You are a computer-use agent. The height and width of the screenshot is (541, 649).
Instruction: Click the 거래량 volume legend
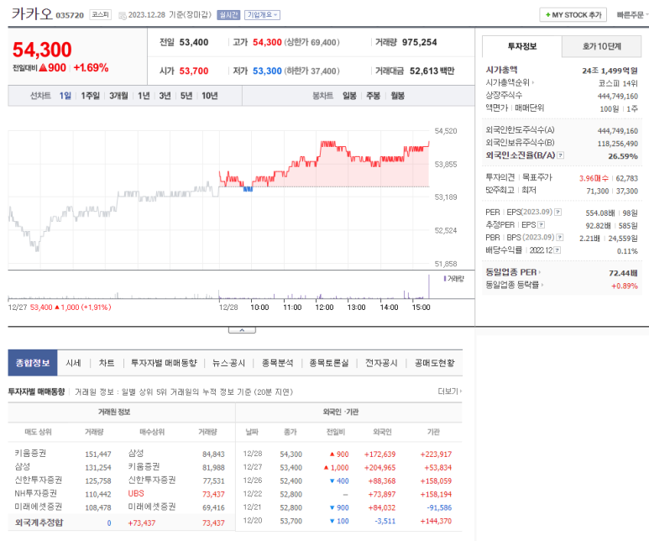[x=454, y=279]
